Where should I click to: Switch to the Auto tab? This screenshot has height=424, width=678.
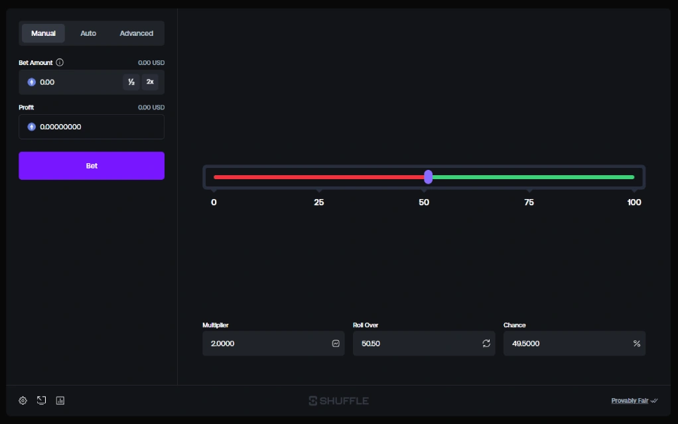[x=88, y=33]
